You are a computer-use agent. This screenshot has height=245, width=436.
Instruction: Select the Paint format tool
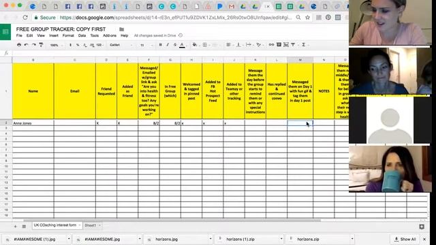[41, 45]
